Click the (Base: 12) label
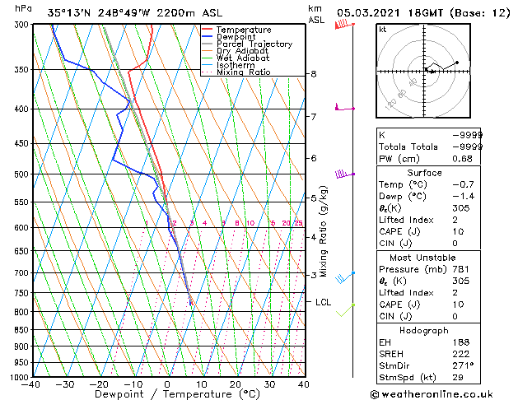518x400 pixels. point(479,13)
